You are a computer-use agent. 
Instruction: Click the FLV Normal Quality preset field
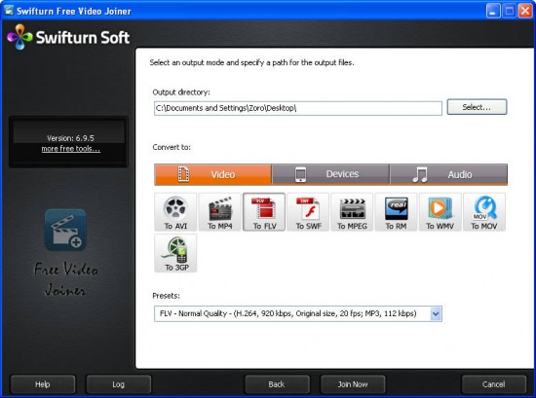point(298,313)
